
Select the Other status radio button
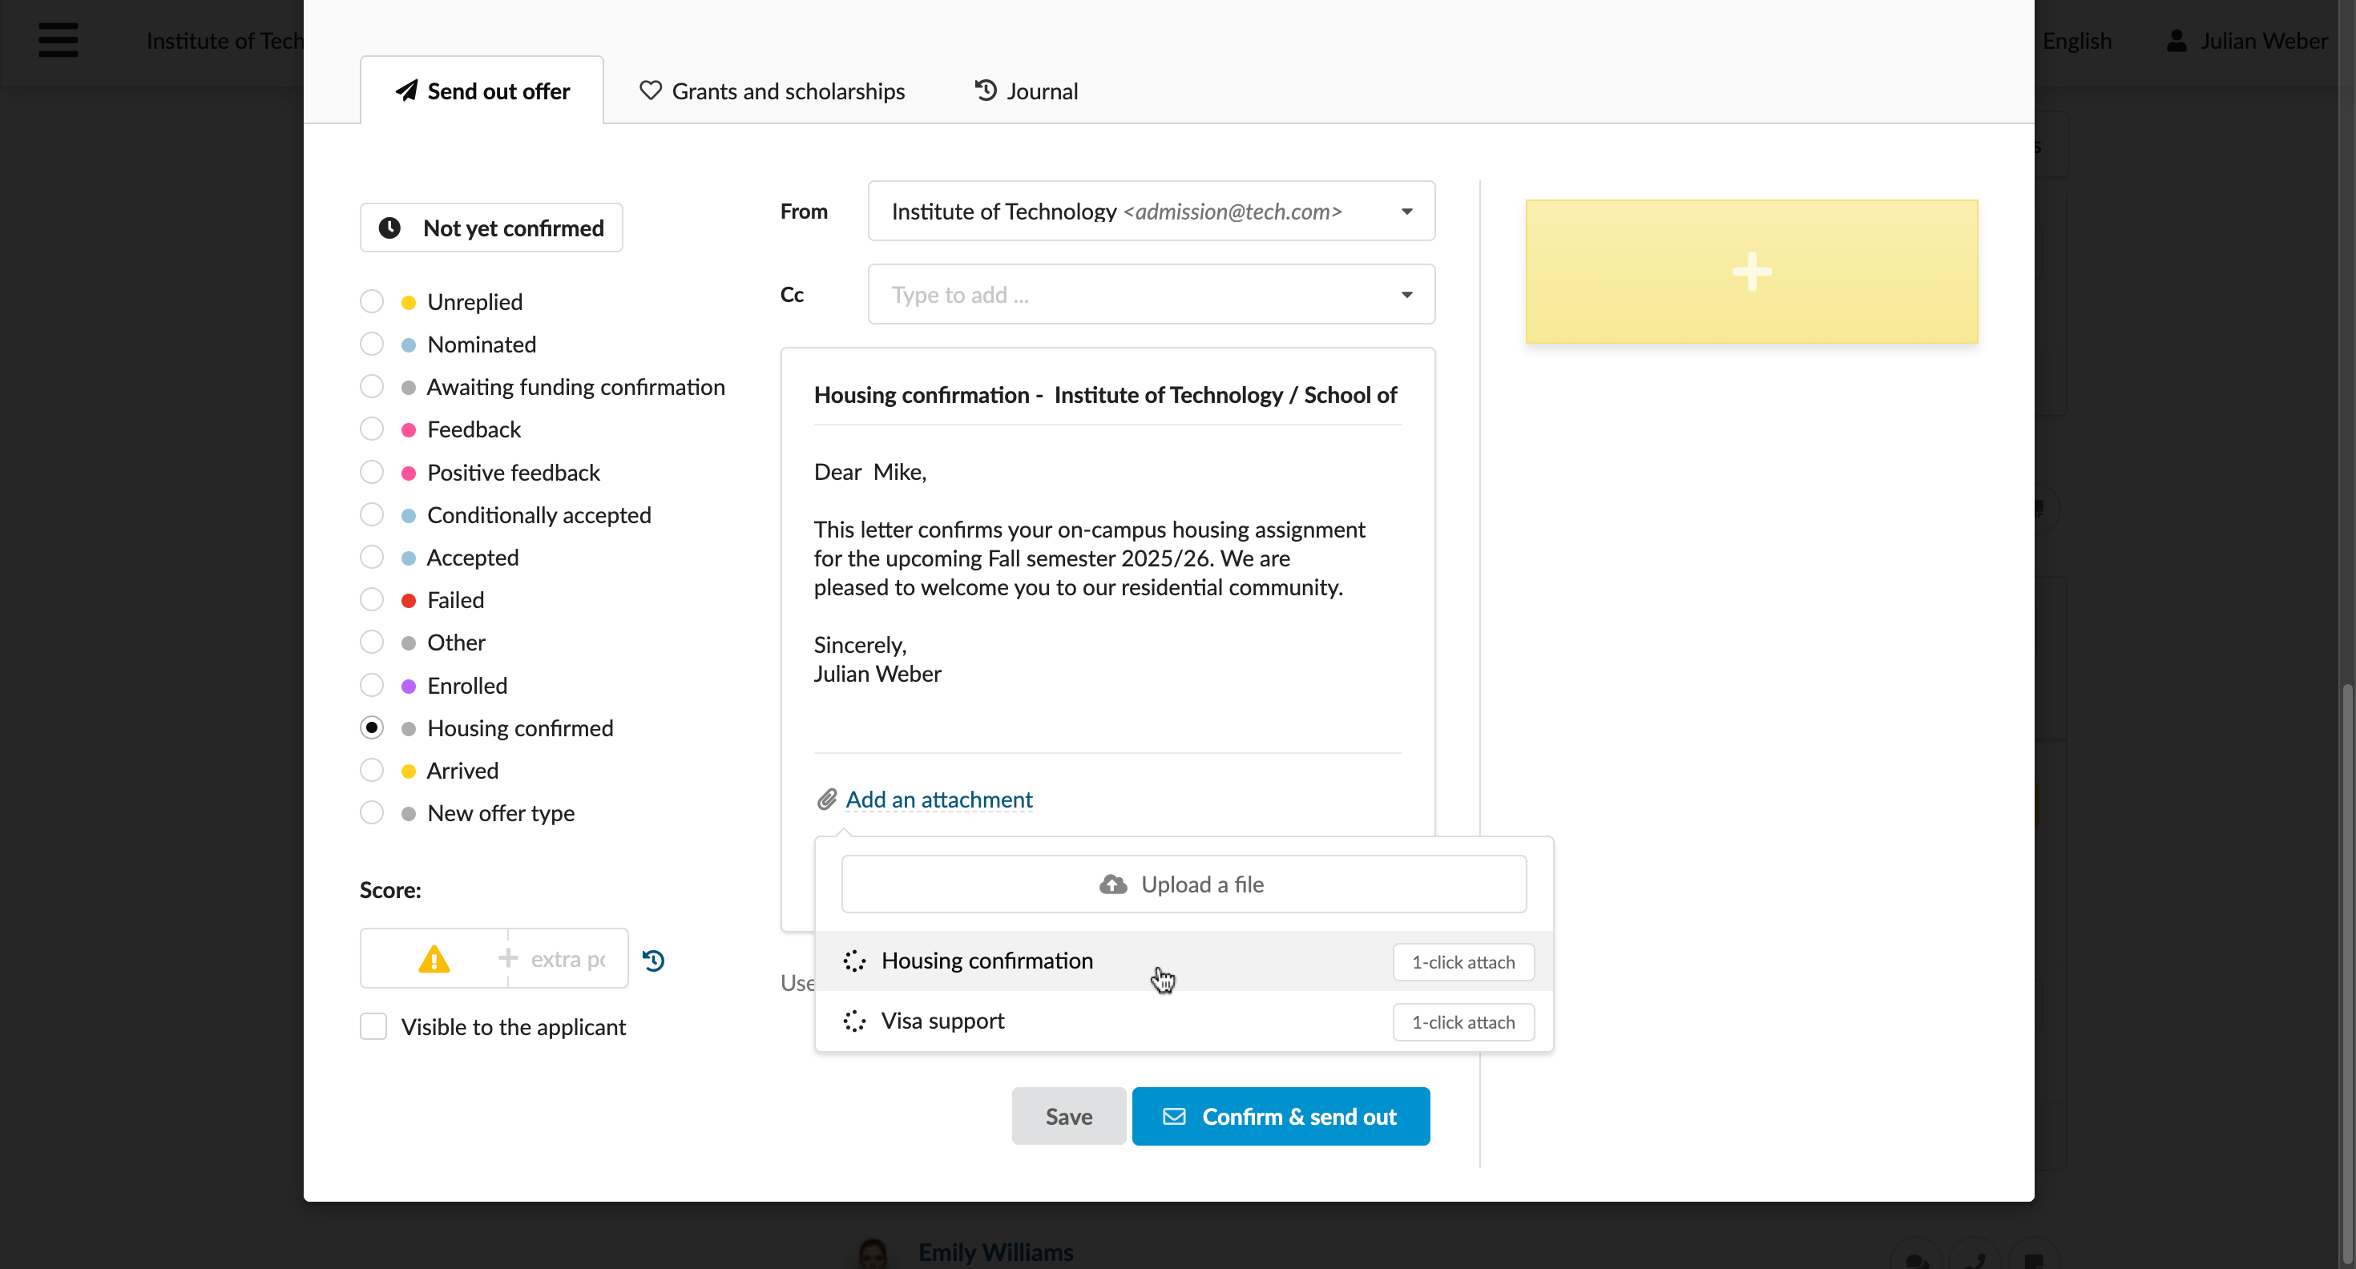click(371, 642)
